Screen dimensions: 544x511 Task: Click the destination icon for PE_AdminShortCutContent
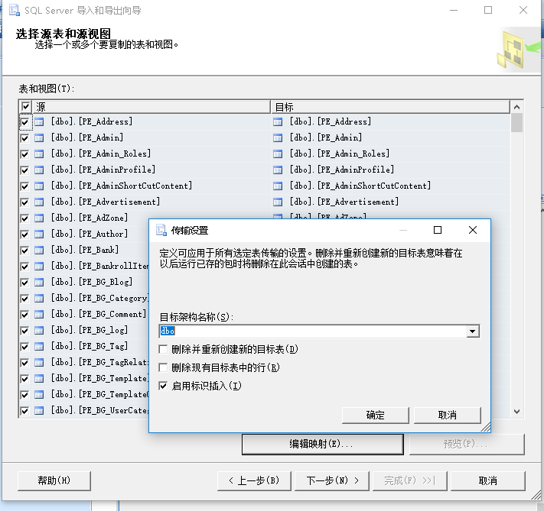[278, 186]
